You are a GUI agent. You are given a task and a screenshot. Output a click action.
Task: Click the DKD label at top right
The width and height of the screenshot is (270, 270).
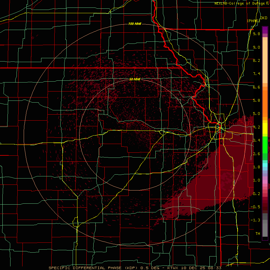click(x=263, y=18)
